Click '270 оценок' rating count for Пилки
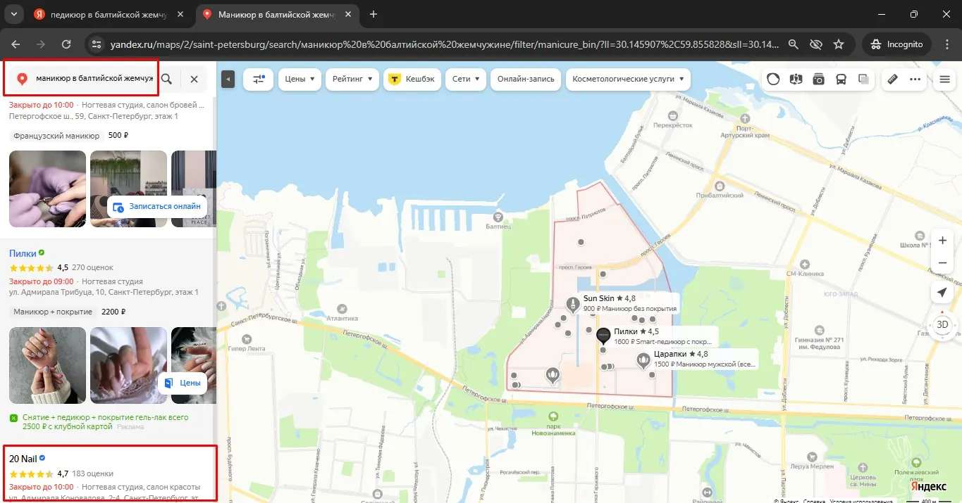962x503 pixels. [x=92, y=268]
